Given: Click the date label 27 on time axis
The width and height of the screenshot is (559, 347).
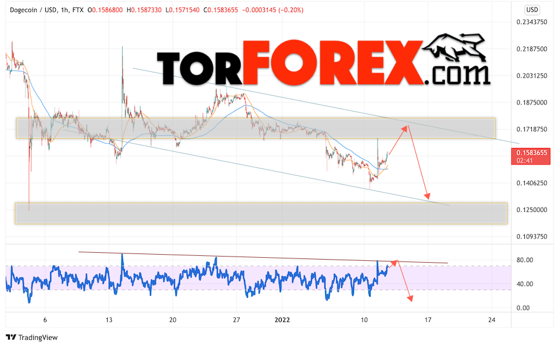Looking at the screenshot, I should [236, 320].
